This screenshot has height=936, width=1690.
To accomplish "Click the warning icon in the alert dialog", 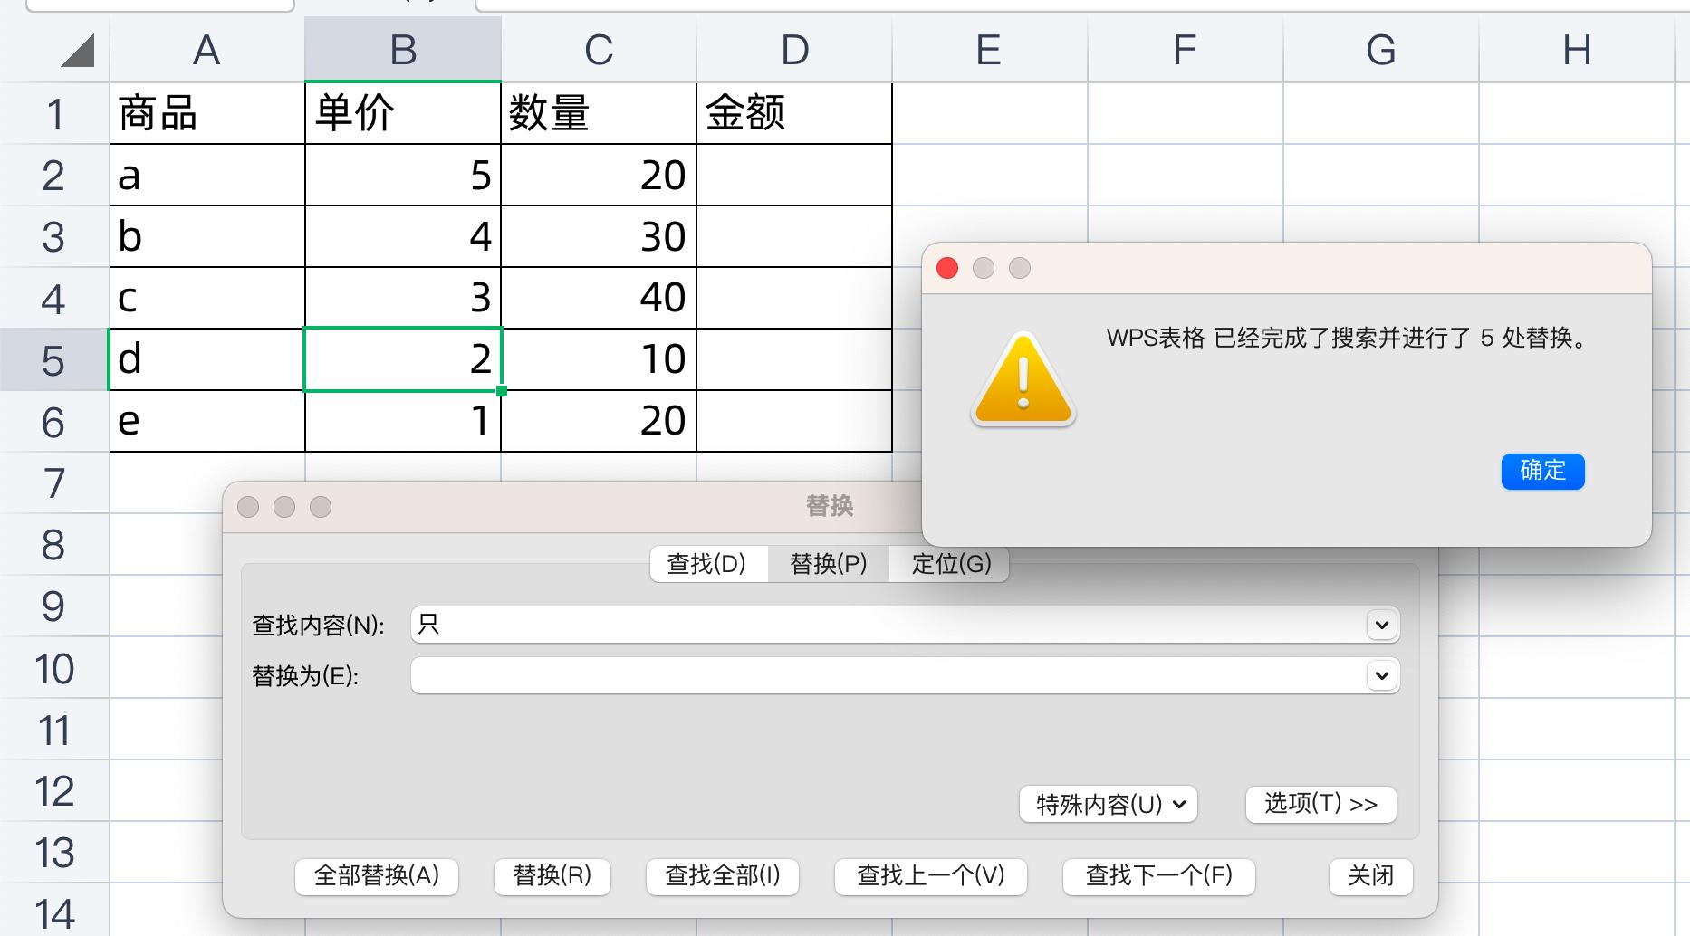I will click(1023, 382).
